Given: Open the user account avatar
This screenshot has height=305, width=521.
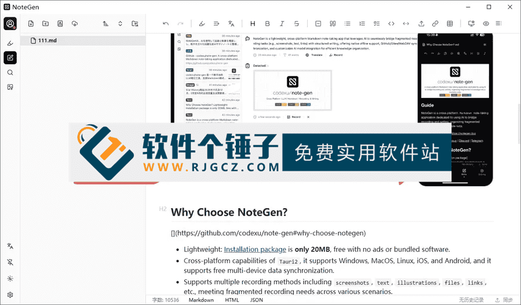Looking at the screenshot, I should (10, 24).
